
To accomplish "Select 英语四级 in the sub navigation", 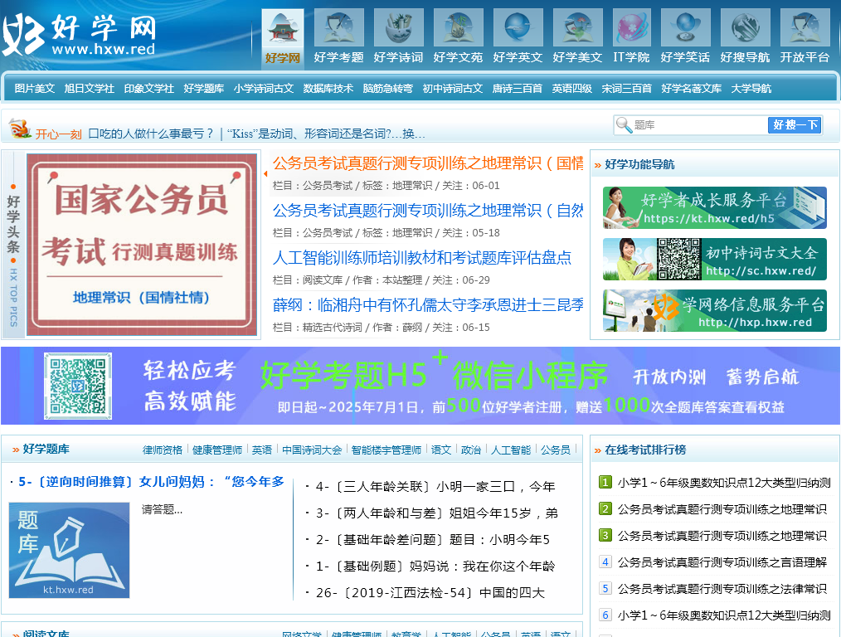I will (x=571, y=89).
